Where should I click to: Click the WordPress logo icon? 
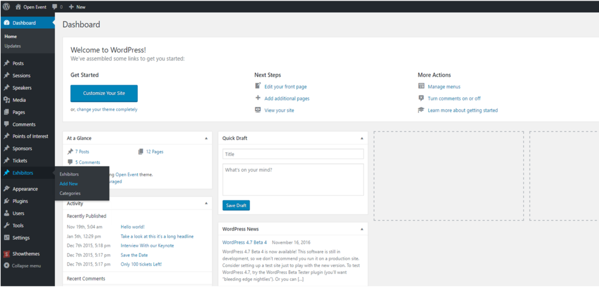coord(6,6)
